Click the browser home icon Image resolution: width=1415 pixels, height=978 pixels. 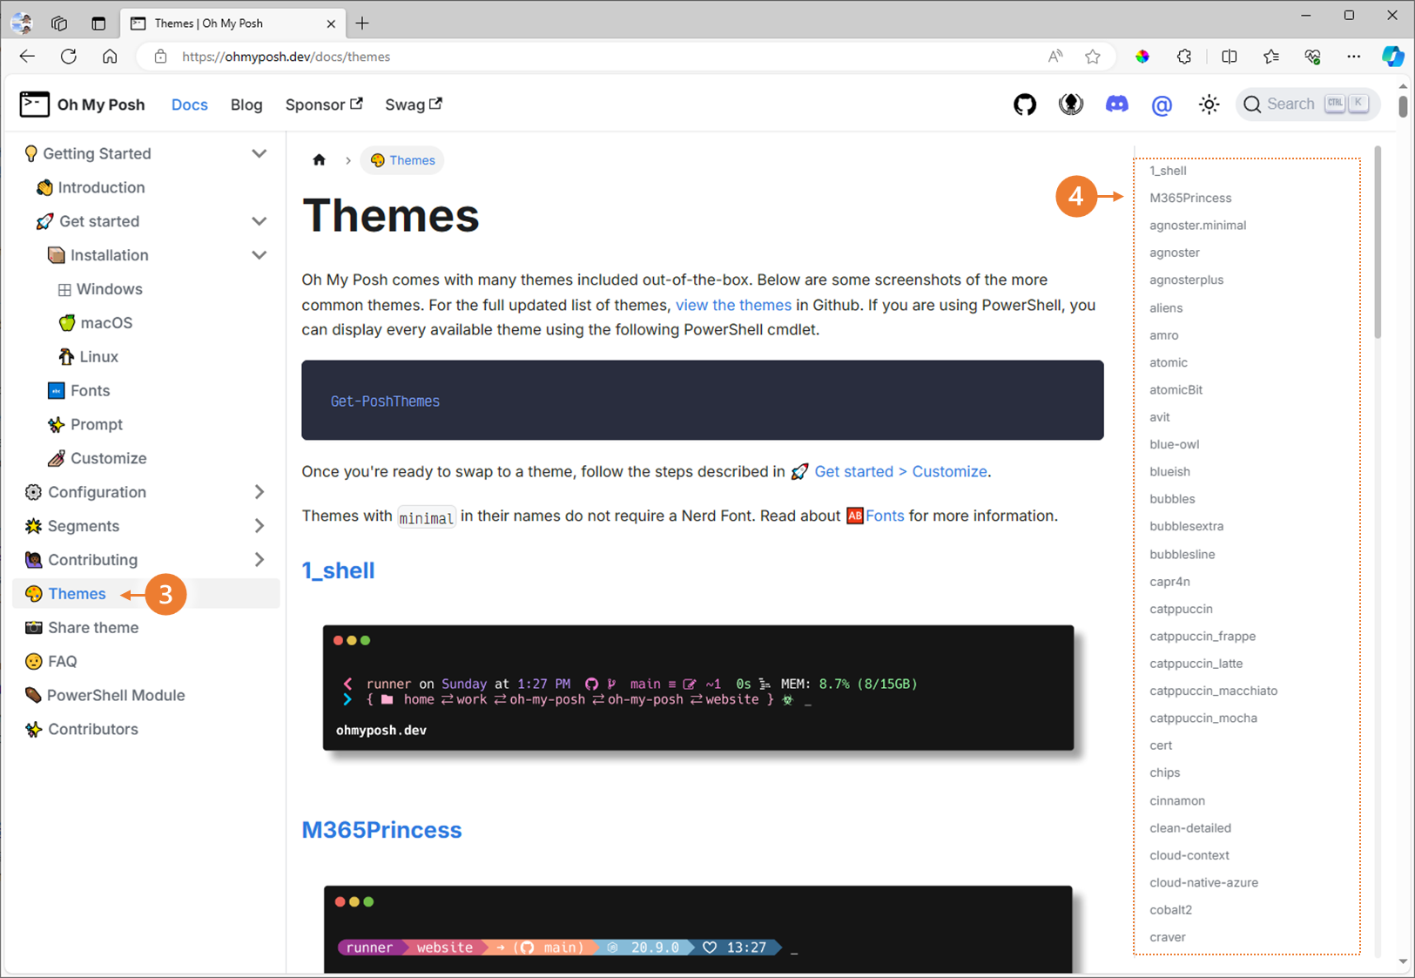pos(110,57)
